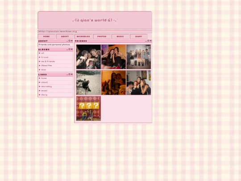The image size is (241, 181).
Task: Open the MUSIC tab
Action: [x=120, y=37]
